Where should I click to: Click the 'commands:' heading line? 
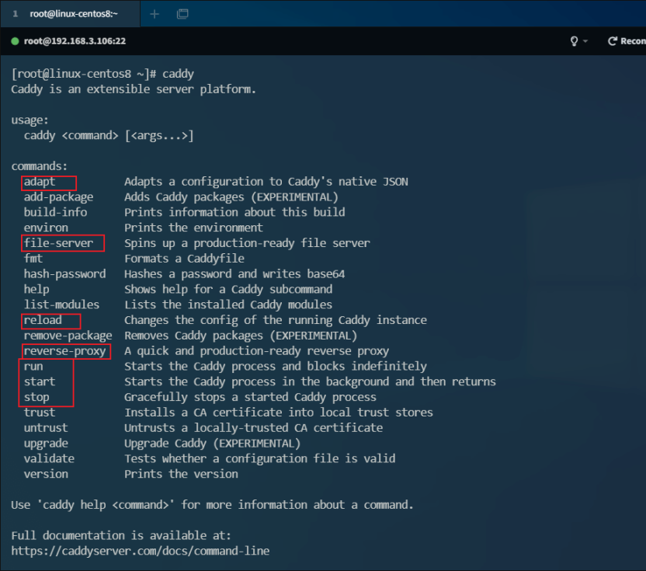tap(39, 166)
